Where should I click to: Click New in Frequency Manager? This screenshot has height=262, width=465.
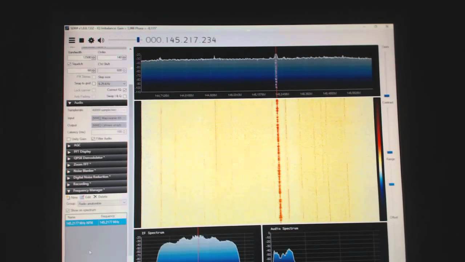[x=72, y=197]
